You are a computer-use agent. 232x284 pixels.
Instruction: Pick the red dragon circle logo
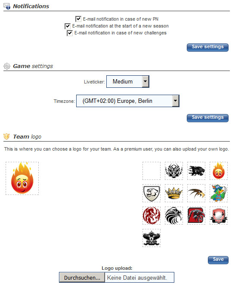pos(152,216)
